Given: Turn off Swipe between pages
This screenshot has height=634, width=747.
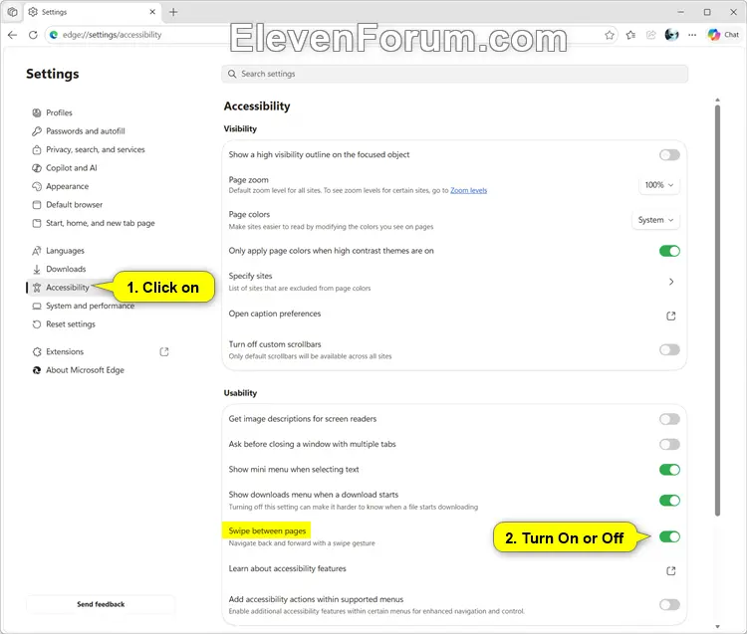Looking at the screenshot, I should tap(669, 536).
